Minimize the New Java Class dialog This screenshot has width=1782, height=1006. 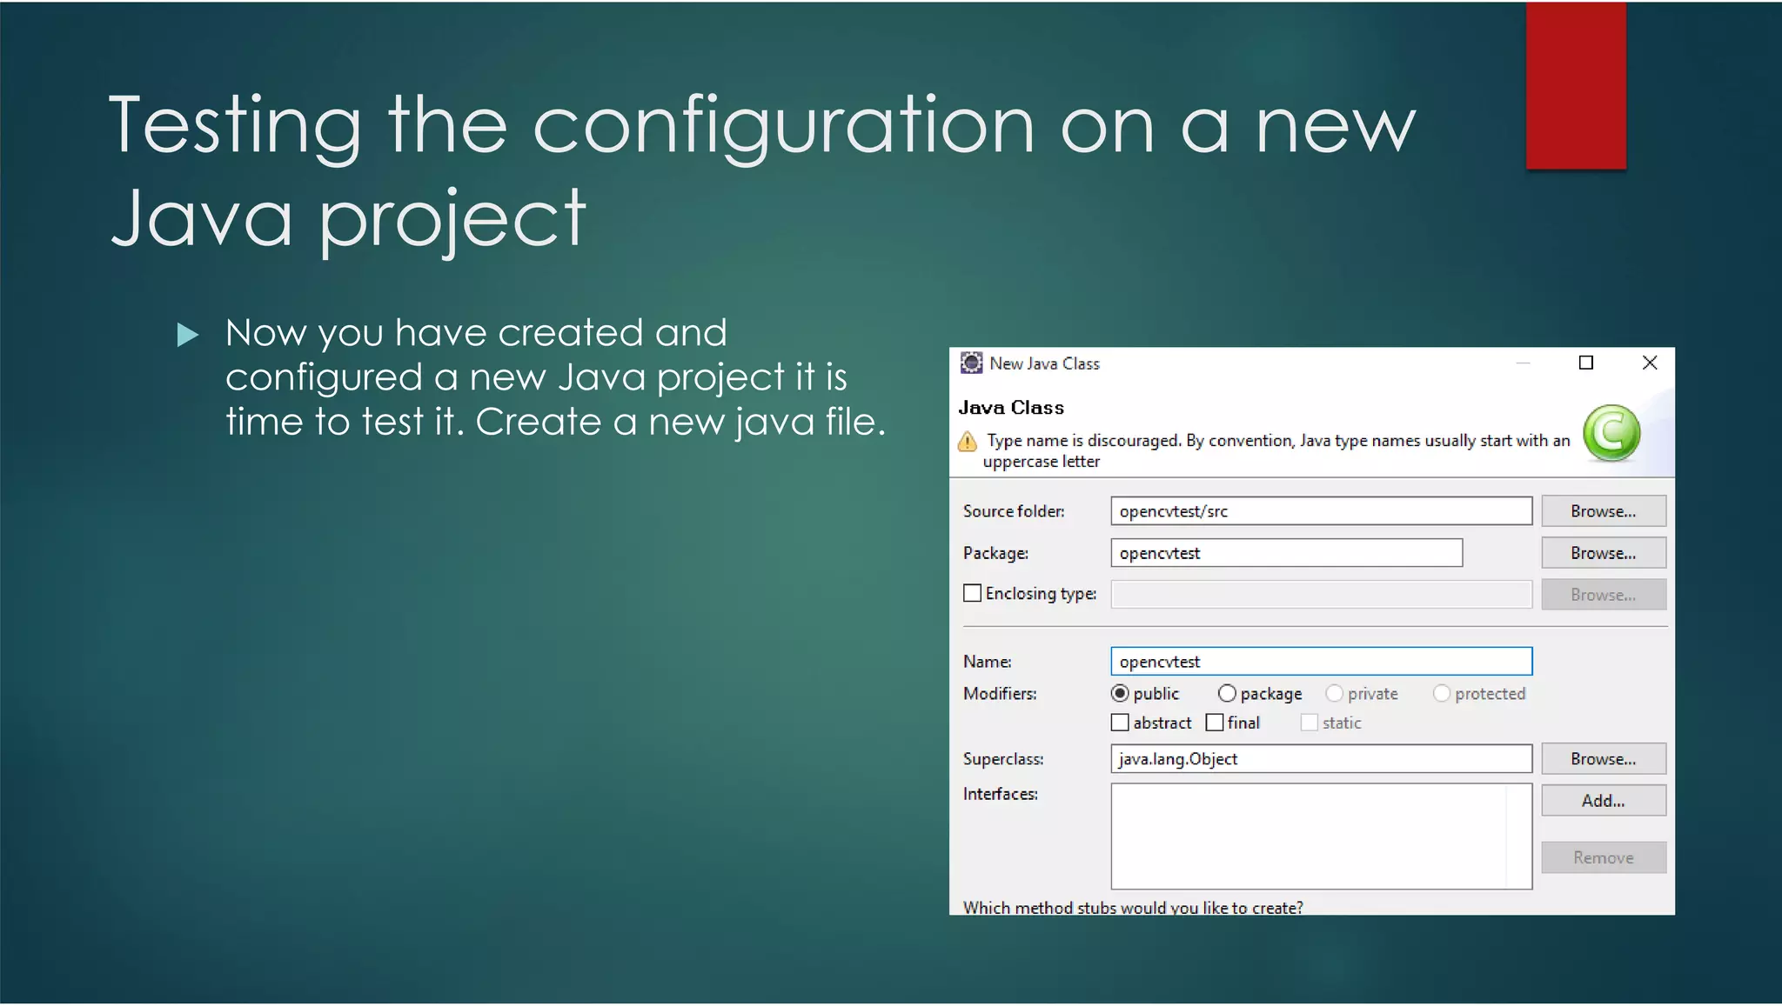coord(1523,363)
